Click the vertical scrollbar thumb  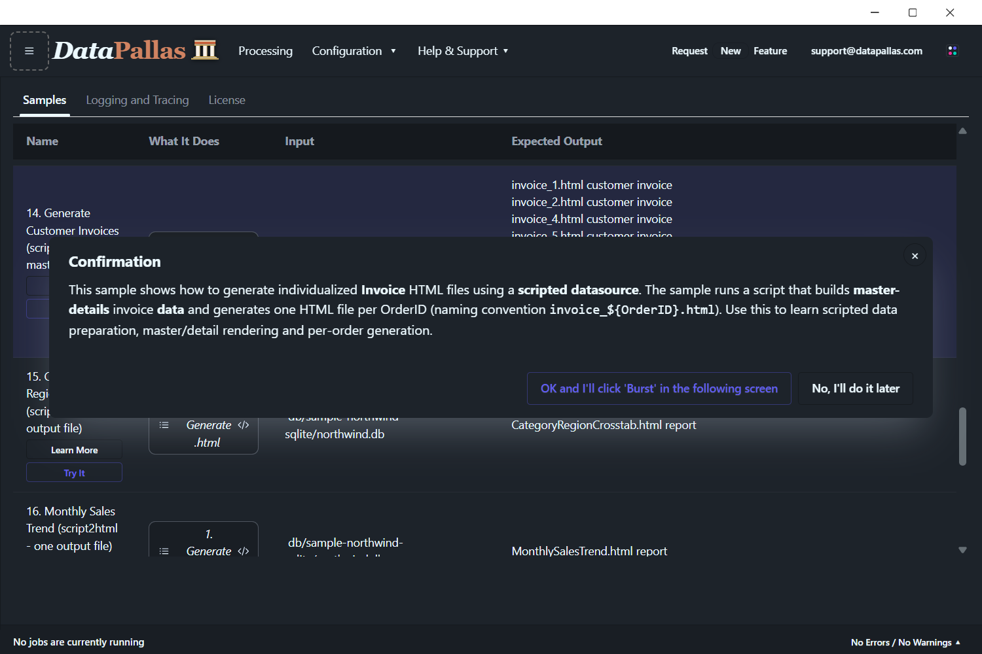point(962,436)
